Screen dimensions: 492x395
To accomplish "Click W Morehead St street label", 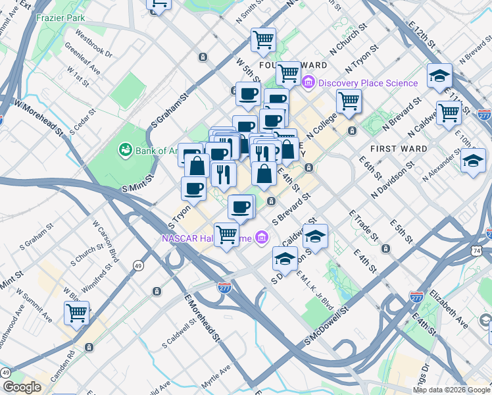I will [x=39, y=117].
